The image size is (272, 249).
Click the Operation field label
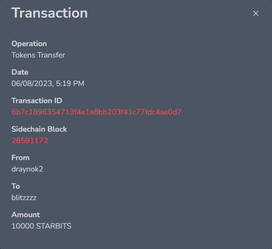pos(29,44)
